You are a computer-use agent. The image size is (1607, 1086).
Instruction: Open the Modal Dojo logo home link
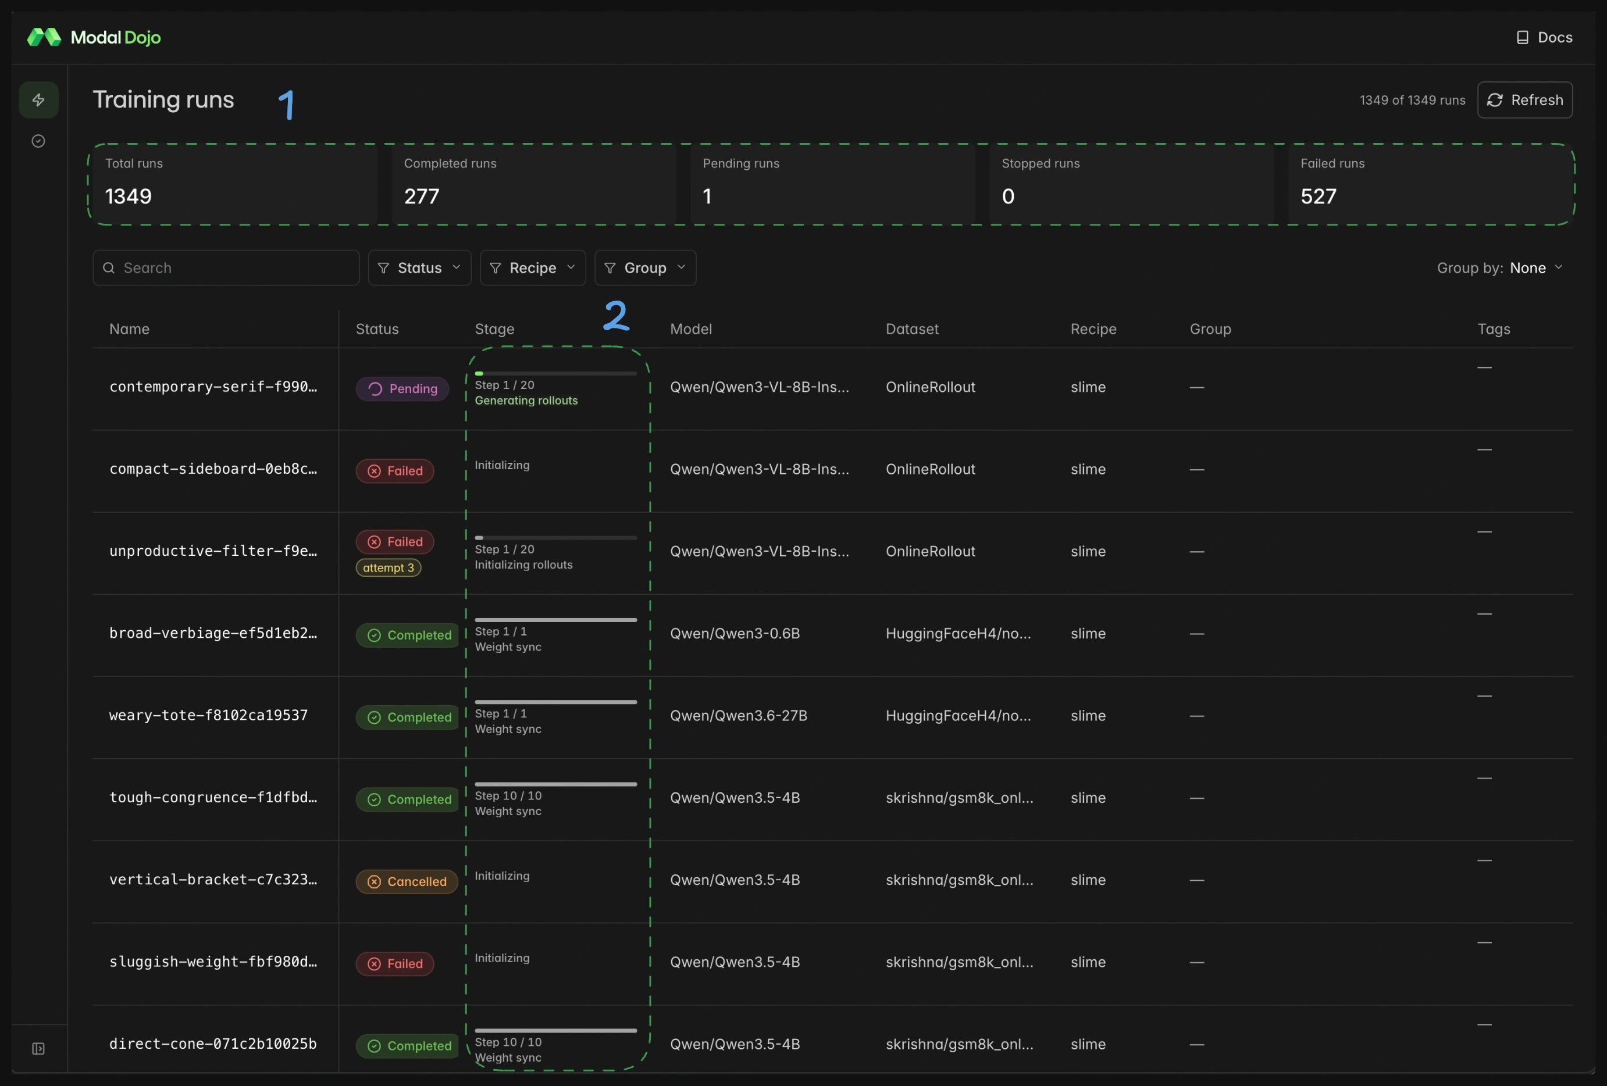[x=94, y=37]
